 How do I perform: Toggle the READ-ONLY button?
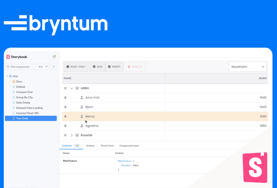click(76, 67)
